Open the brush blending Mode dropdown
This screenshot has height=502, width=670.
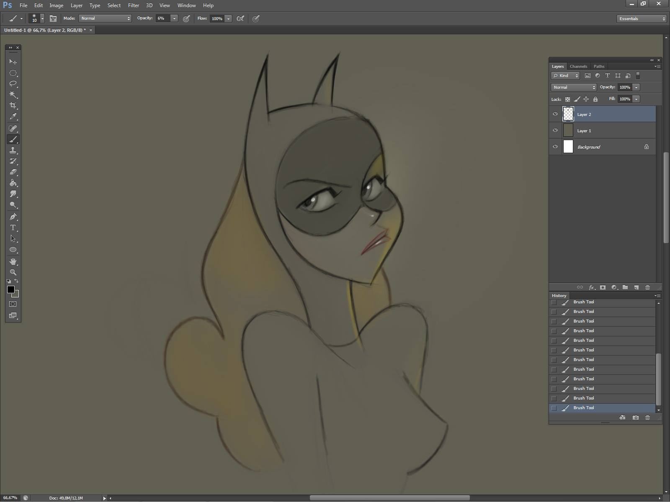(x=105, y=18)
